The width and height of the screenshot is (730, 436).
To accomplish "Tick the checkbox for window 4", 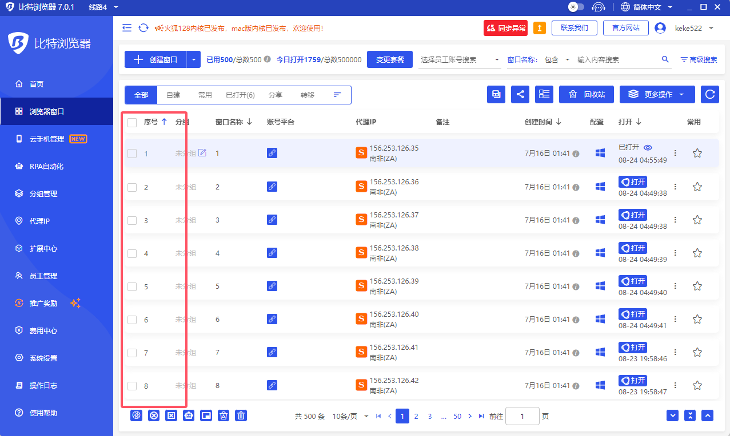I will click(132, 253).
